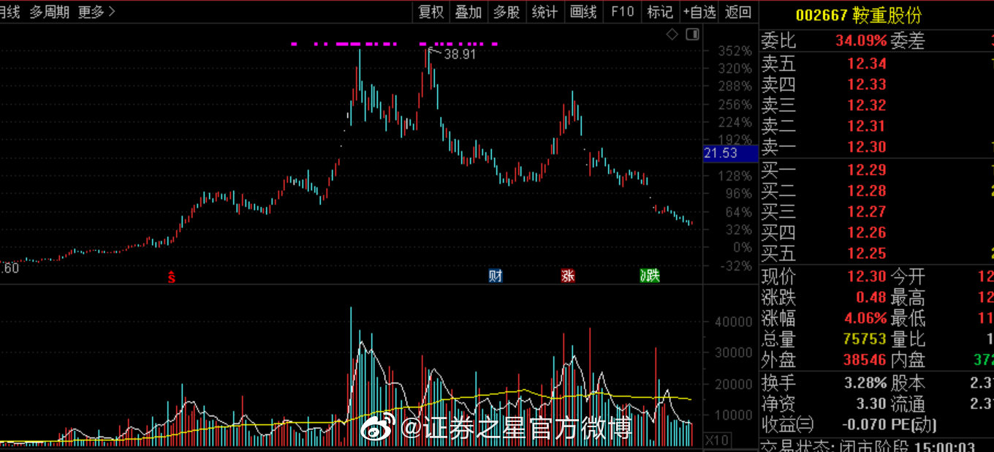Click the green 跌 event marker
The image size is (994, 452).
[x=649, y=276]
